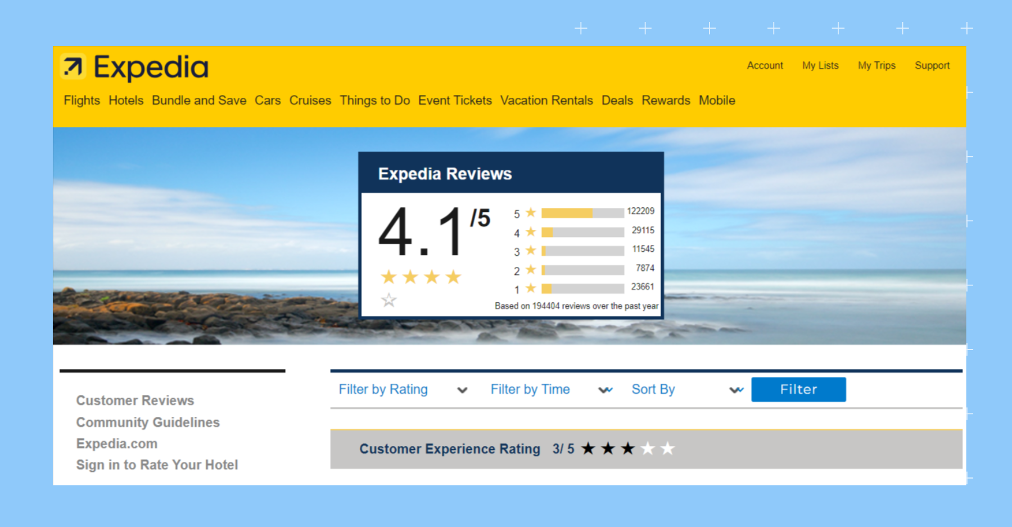The image size is (1012, 527).
Task: Select the star beside the 5-star rating bar
Action: (x=530, y=213)
